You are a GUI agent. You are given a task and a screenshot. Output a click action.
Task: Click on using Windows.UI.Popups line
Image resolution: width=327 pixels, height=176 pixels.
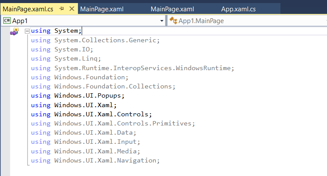tap(78, 96)
